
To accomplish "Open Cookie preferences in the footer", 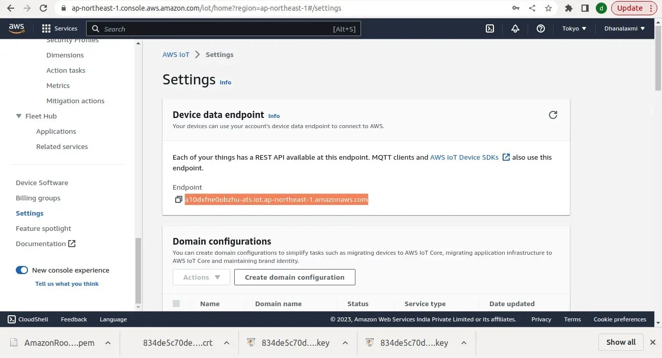I will [x=620, y=319].
